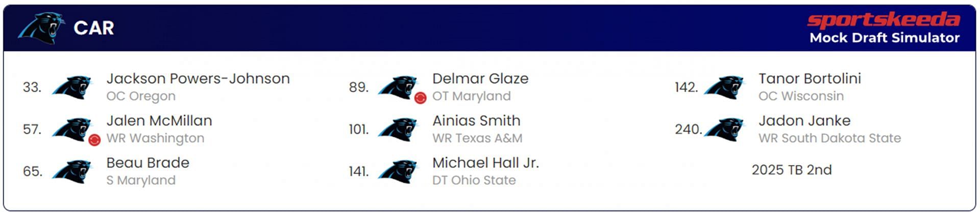Screen dimensions: 980x212
Task: Select player Michael Hall Jr.
Action: coord(485,163)
